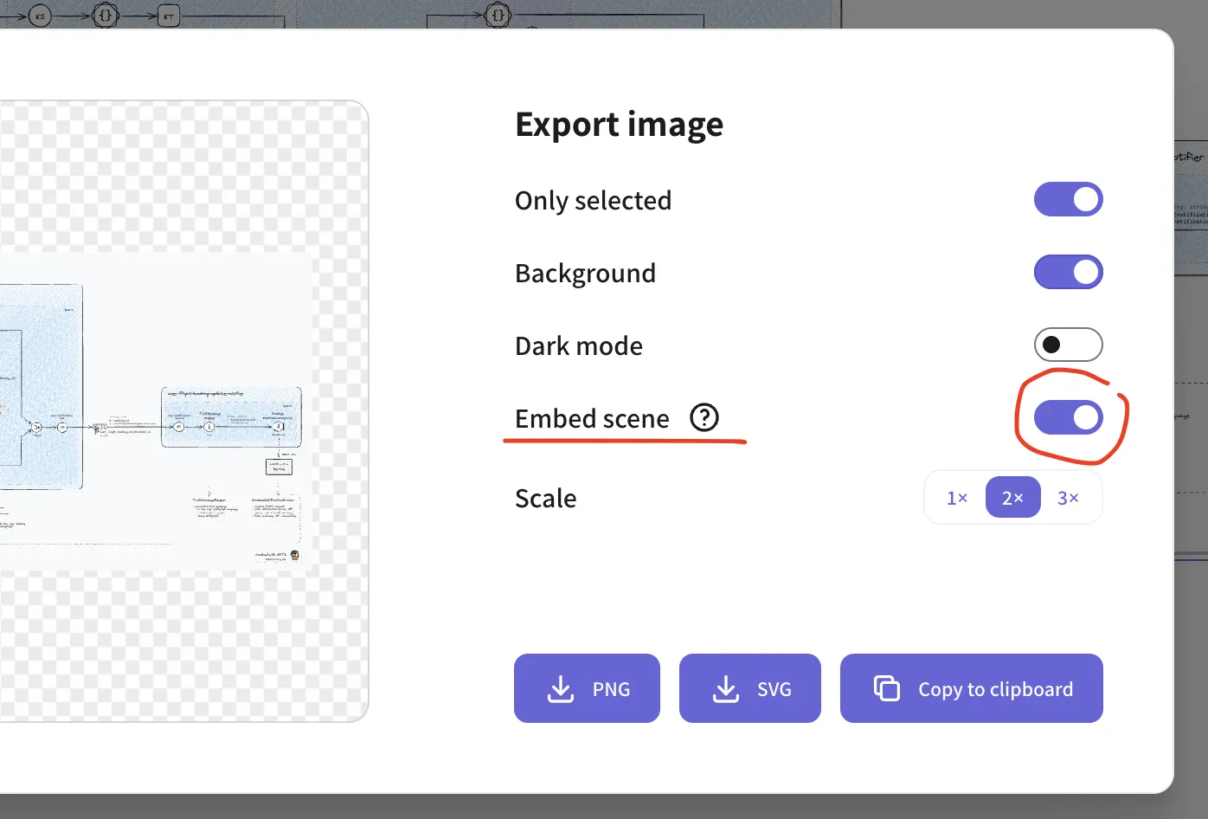
Task: Click the KT node at the top canvas
Action: click(x=168, y=15)
